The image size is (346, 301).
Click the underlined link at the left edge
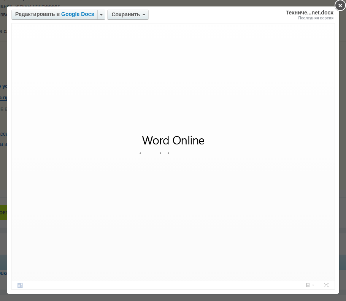(x=3, y=98)
